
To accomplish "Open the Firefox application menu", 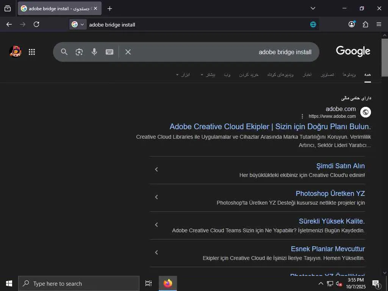I will (x=379, y=24).
